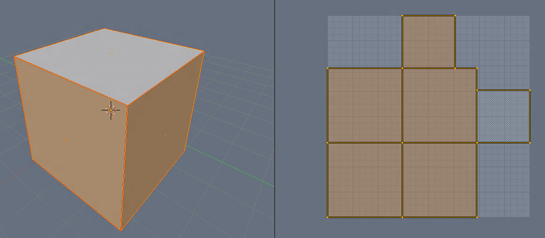Image resolution: width=545 pixels, height=238 pixels.
Task: Select upper-right corner vertex of dotted UV face
Action: tap(530, 90)
